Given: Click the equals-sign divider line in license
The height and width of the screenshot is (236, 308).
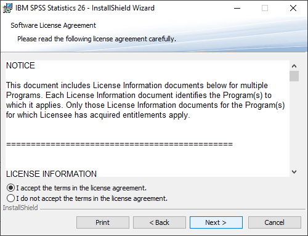Looking at the screenshot, I should click(120, 144).
